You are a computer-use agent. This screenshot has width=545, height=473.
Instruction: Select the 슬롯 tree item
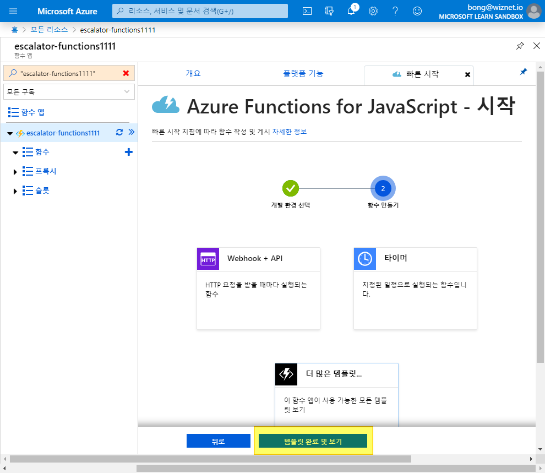point(42,191)
